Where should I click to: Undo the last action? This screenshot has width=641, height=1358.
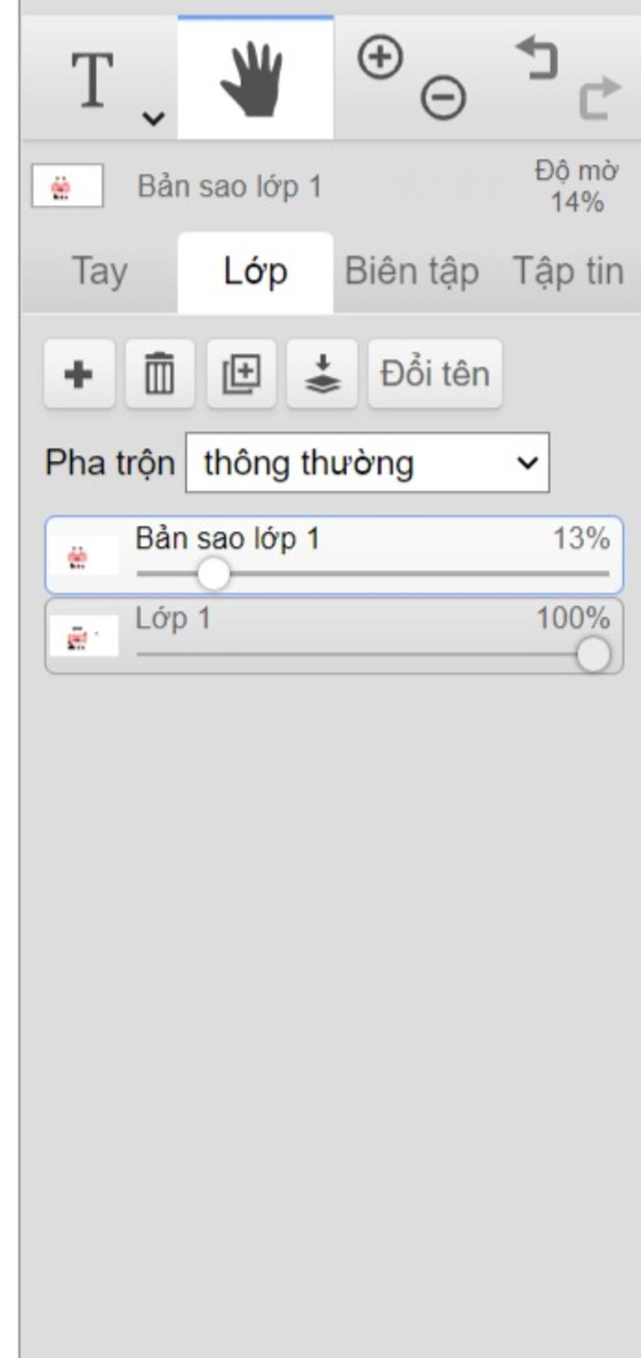click(536, 58)
